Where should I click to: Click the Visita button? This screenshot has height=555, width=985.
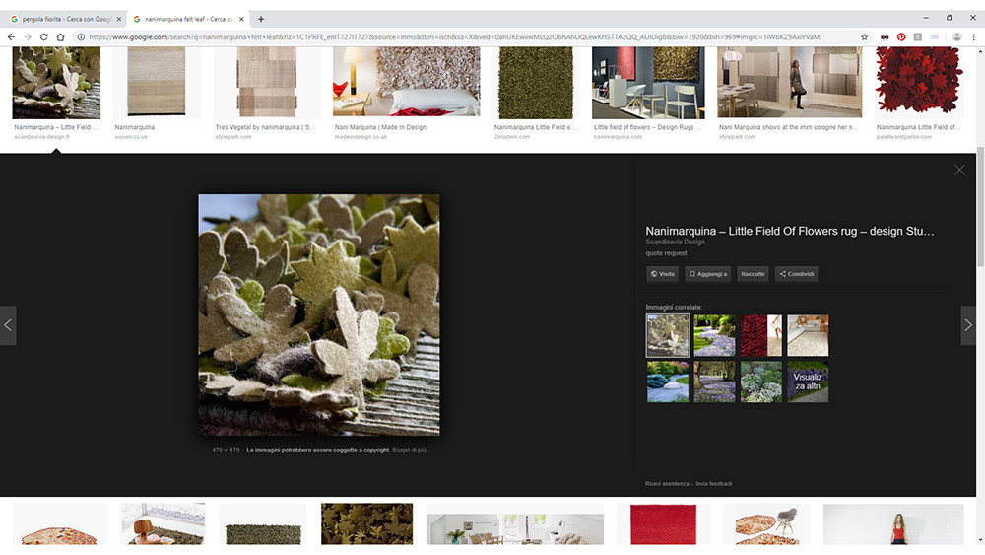(x=662, y=274)
